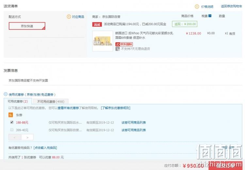This screenshot has width=245, height=170.
Task: Click the next page arrow of coupons
Action: pos(27,137)
